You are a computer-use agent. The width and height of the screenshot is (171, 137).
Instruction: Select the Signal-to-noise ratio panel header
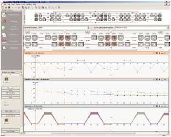[x=96, y=79]
